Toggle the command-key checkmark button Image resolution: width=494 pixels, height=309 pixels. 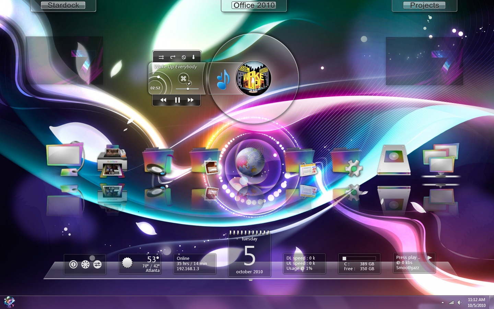pos(184,79)
